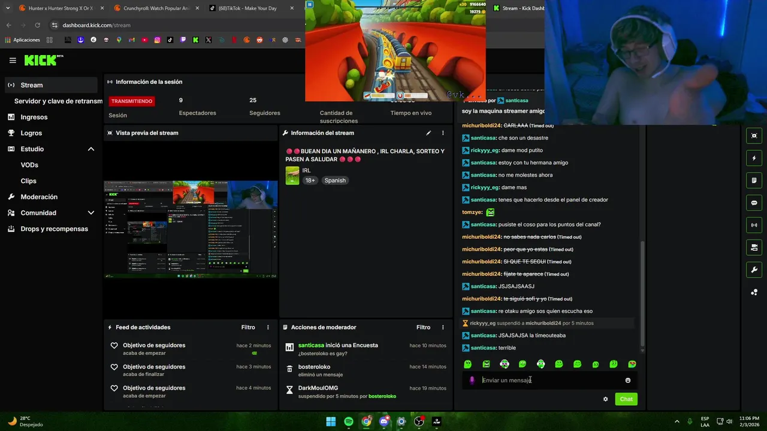
Task: Open Clips under Estudio
Action: click(28, 181)
